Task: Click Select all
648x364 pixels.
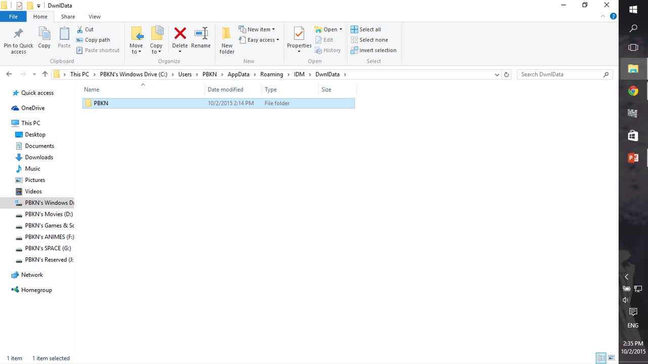Action: pyautogui.click(x=366, y=29)
